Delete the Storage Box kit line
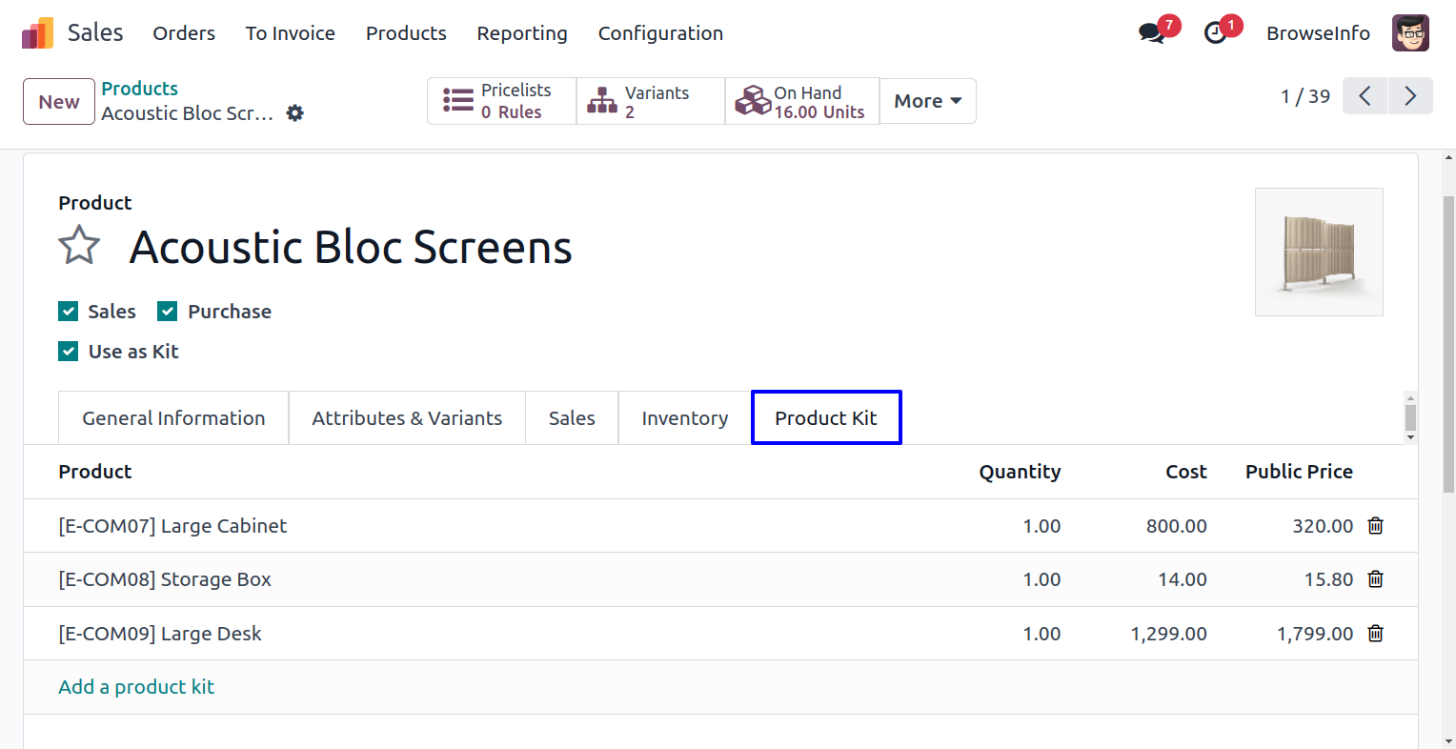Image resolution: width=1456 pixels, height=749 pixels. pyautogui.click(x=1375, y=579)
